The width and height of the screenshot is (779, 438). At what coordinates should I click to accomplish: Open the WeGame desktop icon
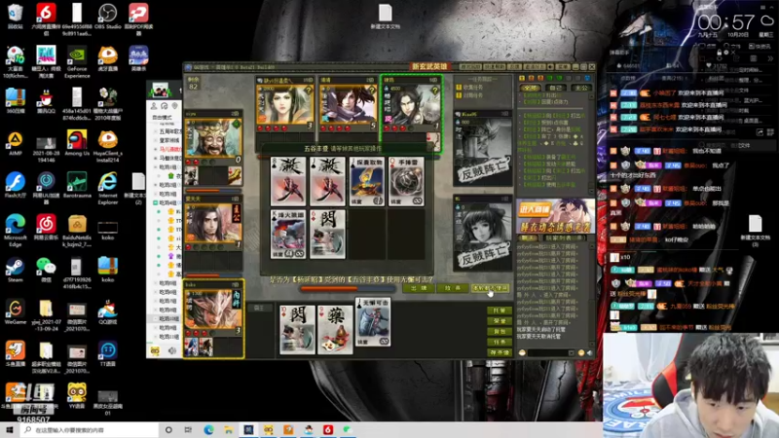[x=15, y=312]
